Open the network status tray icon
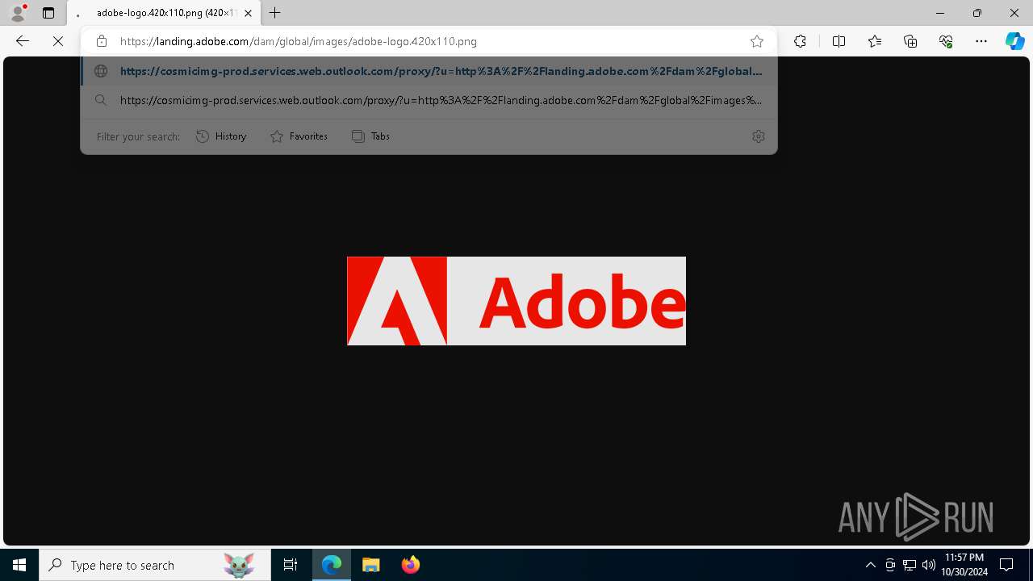 tap(910, 565)
